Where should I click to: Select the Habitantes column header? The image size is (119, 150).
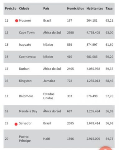(x=95, y=8)
